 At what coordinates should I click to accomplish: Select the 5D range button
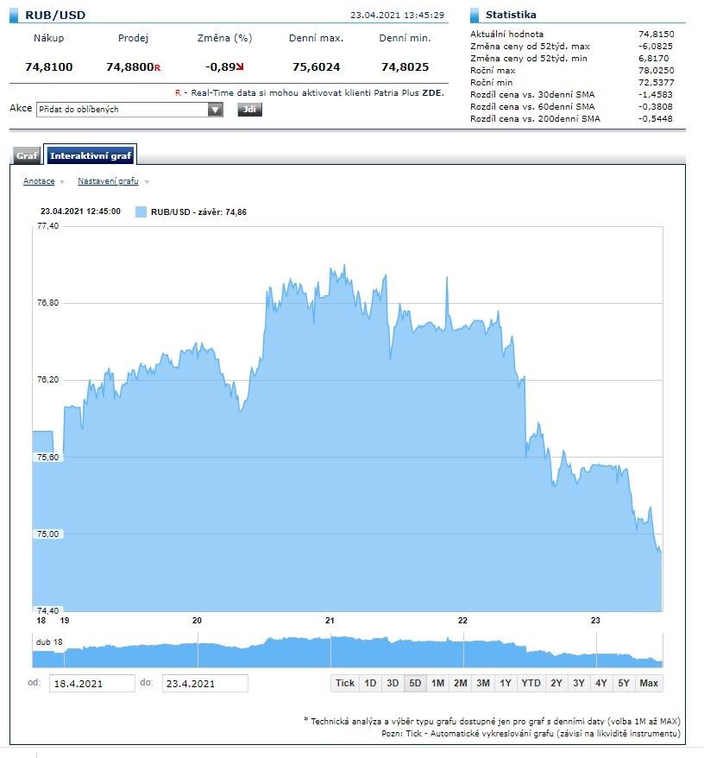[415, 683]
